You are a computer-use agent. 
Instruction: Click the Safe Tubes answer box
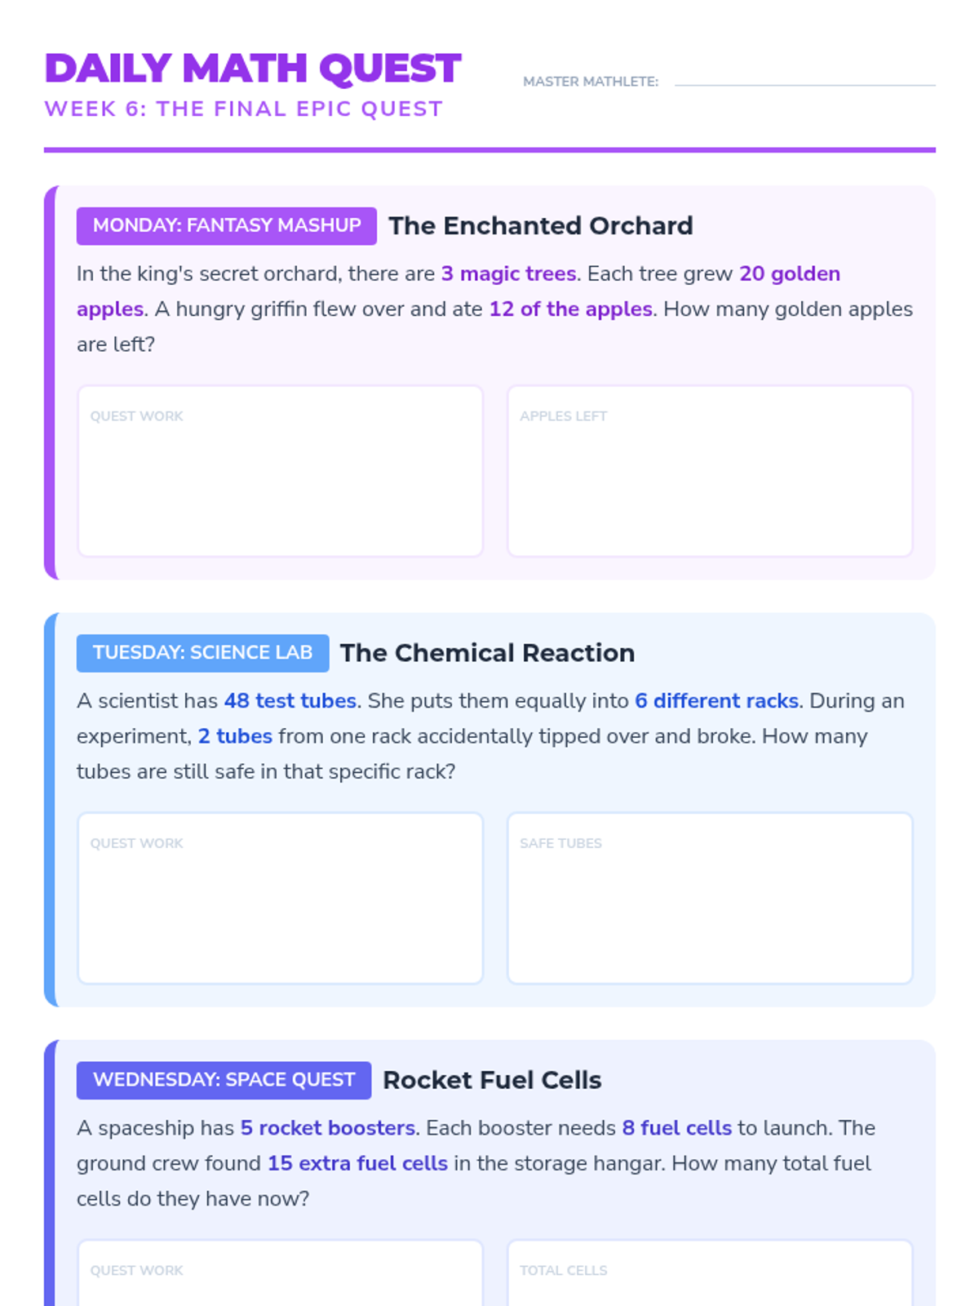click(x=710, y=898)
